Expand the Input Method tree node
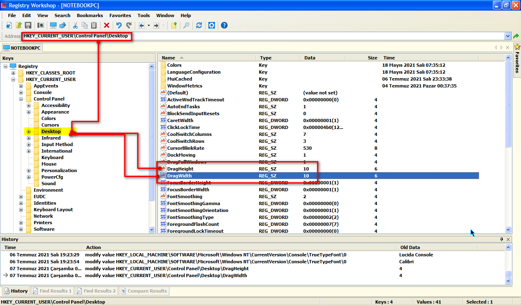 29,144
